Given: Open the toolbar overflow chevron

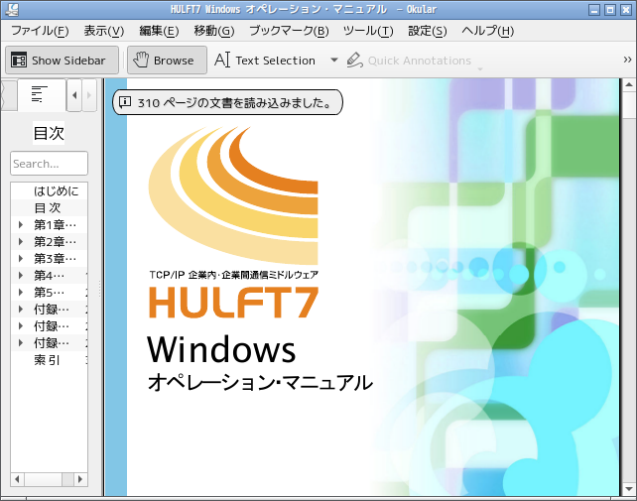Looking at the screenshot, I should (627, 60).
